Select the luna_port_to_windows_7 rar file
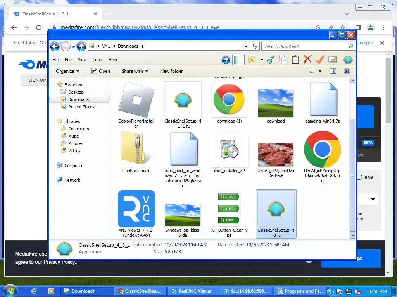397x297 pixels. (183, 159)
